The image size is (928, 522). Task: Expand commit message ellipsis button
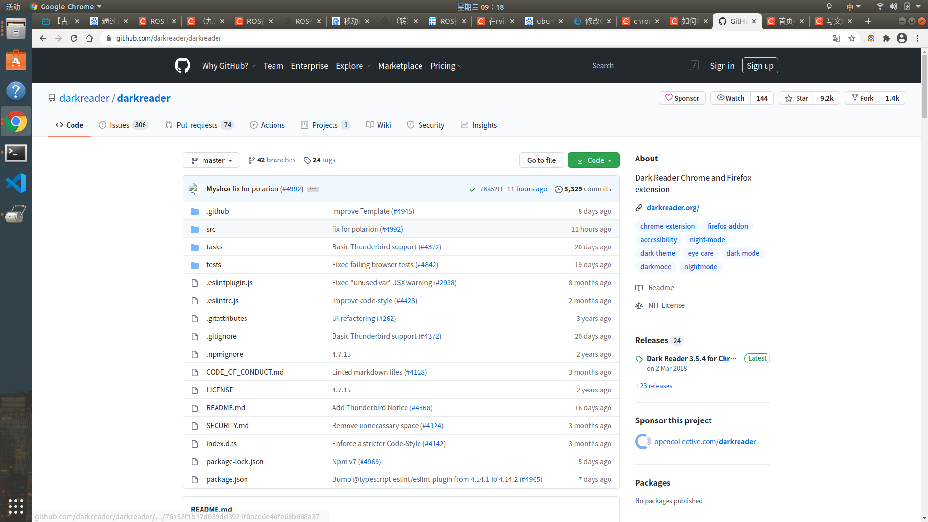[x=313, y=189]
